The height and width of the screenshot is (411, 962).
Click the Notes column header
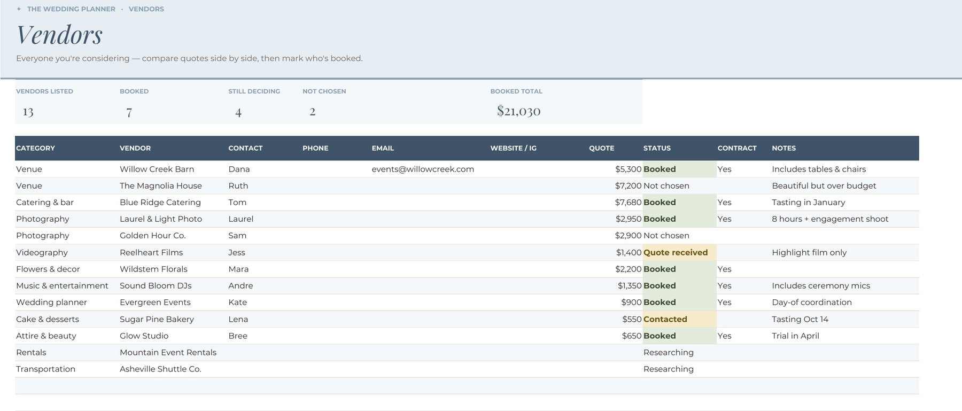[x=783, y=148]
